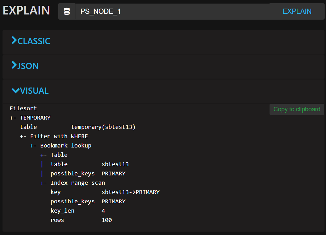
Task: Click the blue EXPLAIN button
Action: 297,11
